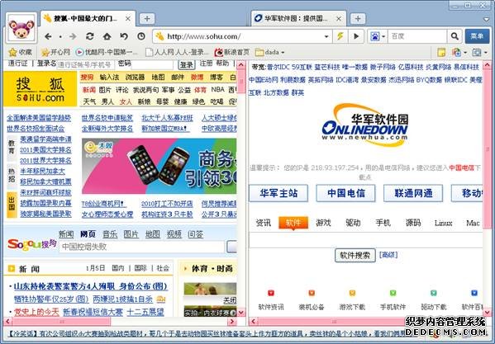The height and width of the screenshot is (344, 495).
Task: Click the phone advertisement banner image
Action: point(159,166)
